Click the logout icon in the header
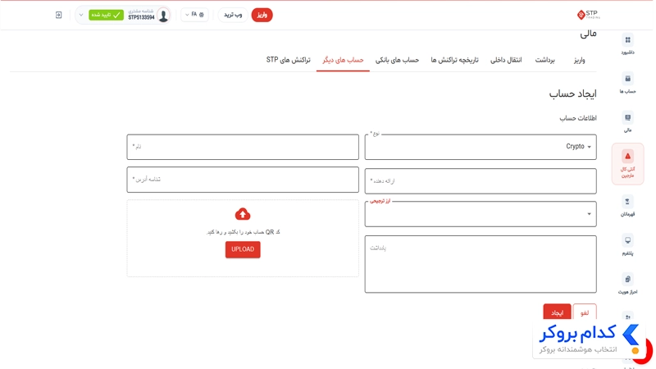The height and width of the screenshot is (369, 656). (x=58, y=15)
